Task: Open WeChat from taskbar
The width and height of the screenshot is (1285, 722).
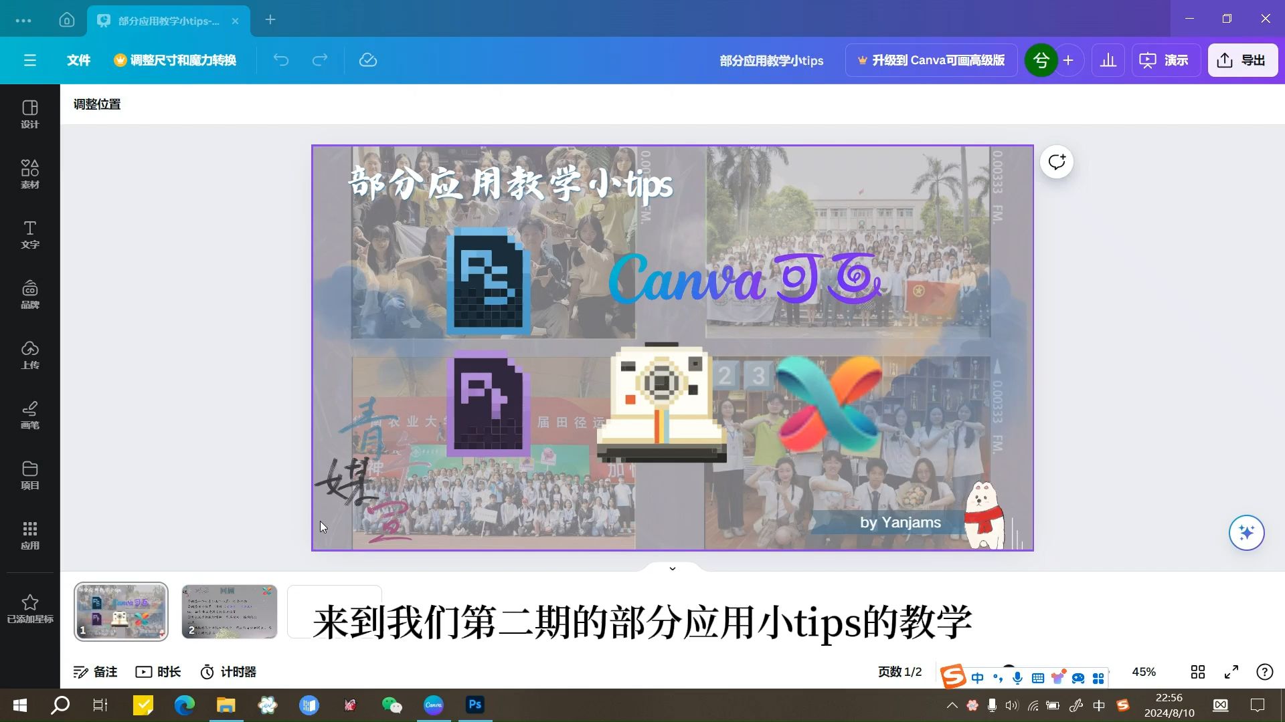Action: (x=392, y=705)
